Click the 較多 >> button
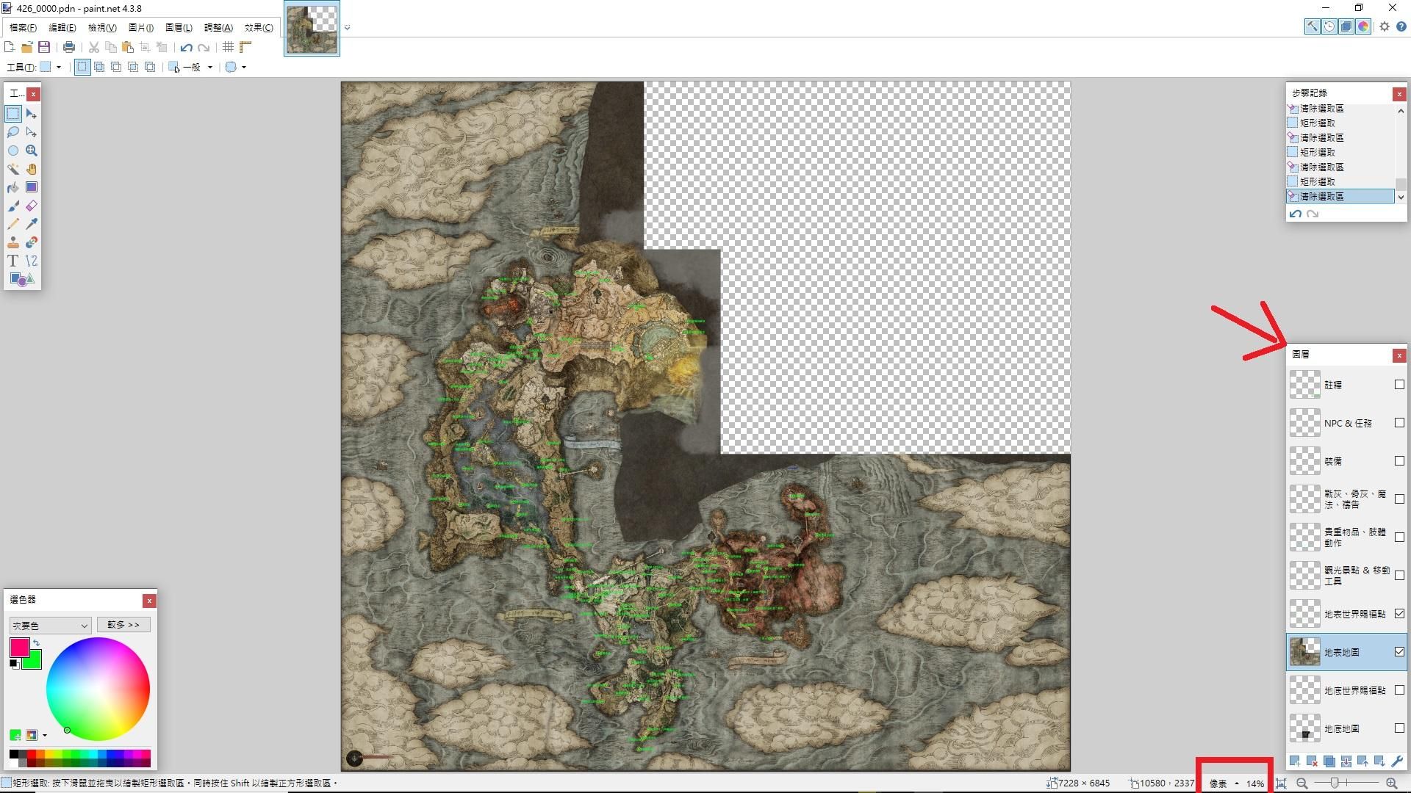Screen dimensions: 1411x793 pos(123,625)
